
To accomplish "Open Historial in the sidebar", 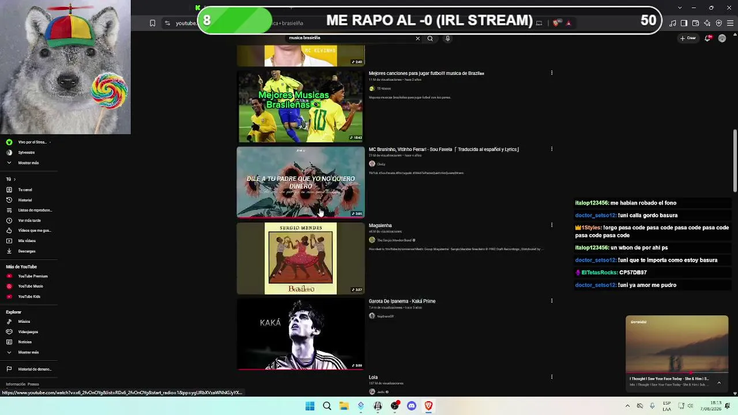I will [26, 200].
